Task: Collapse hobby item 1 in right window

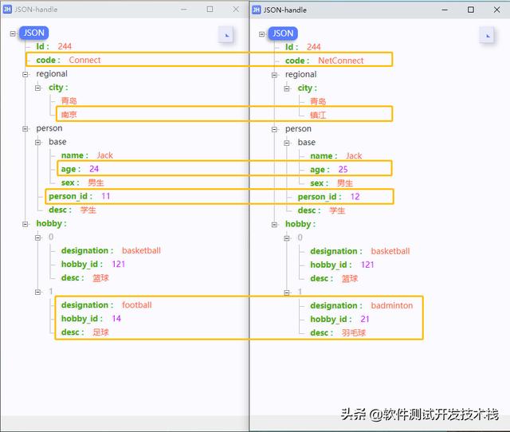Action: point(287,293)
